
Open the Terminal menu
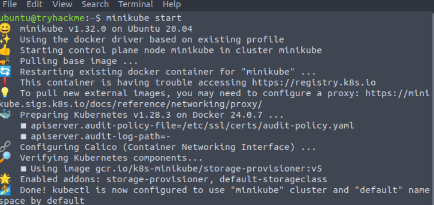(x=136, y=5)
